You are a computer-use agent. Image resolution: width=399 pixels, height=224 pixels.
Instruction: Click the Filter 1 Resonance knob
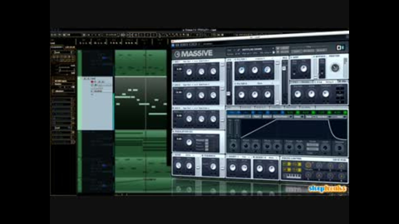[x=267, y=70]
